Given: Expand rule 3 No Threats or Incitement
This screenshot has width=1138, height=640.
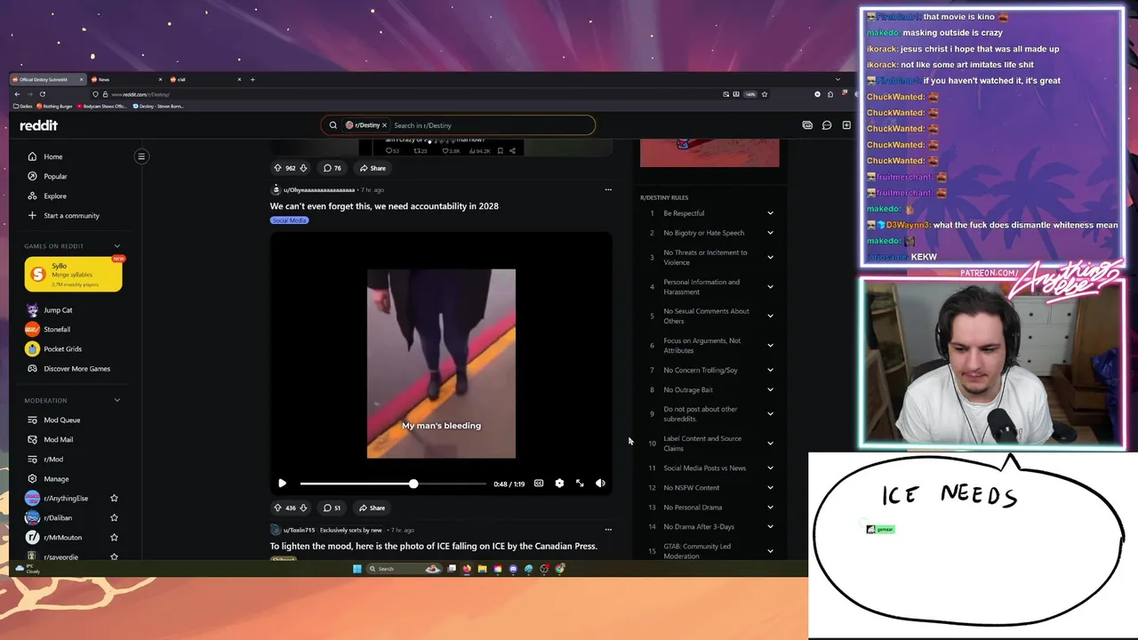Looking at the screenshot, I should coord(770,258).
